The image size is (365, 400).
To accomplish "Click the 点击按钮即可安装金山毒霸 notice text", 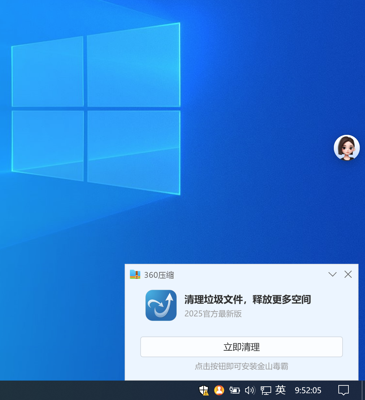I will (x=241, y=366).
